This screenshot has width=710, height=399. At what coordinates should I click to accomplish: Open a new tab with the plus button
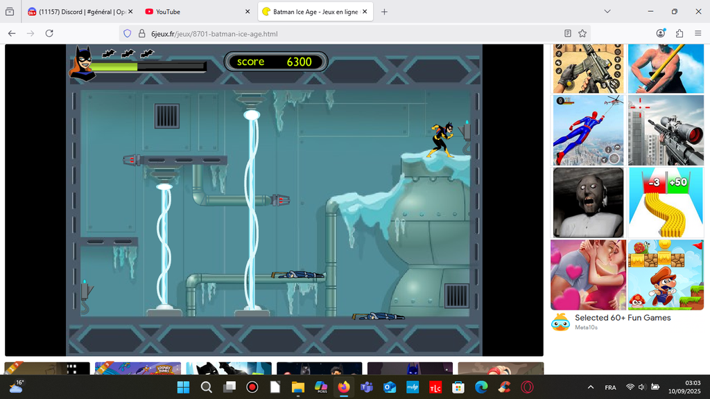tap(384, 12)
